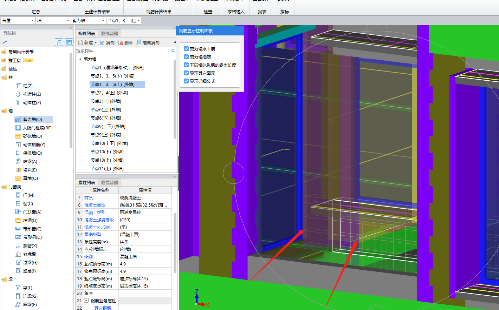Pick the 飘窗(X) bay window icon
499x310 pixels.
[x=18, y=245]
